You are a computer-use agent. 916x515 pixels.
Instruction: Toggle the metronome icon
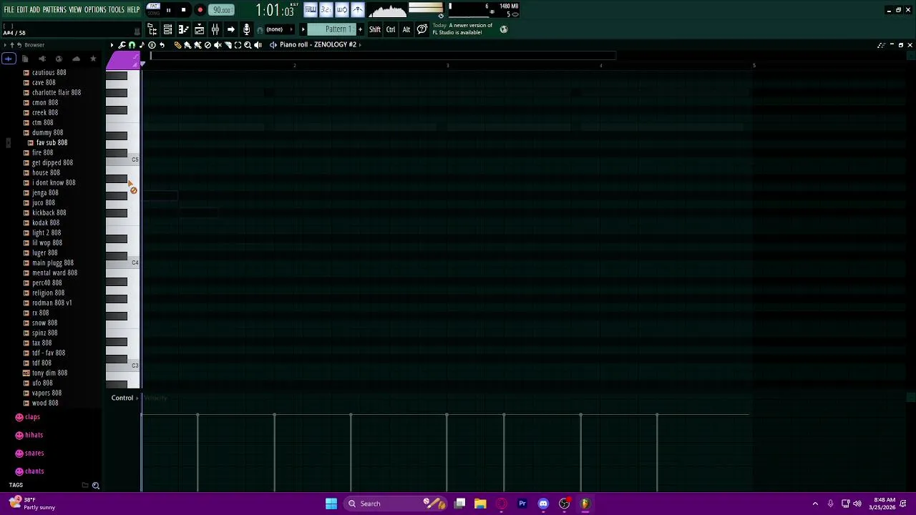(358, 10)
